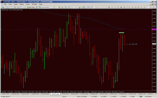
Task: Click the Zoom In magnifier icon
Action: [x=66, y=7]
